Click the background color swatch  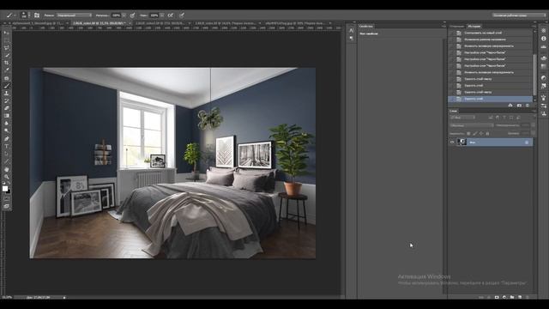(x=8, y=191)
